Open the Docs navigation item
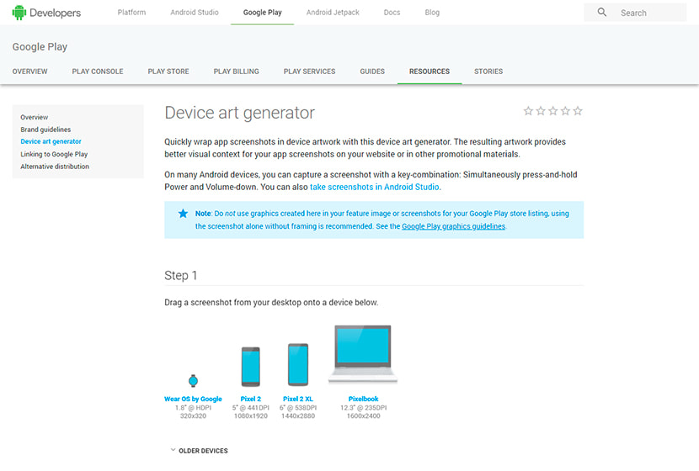699x471 pixels. 392,13
